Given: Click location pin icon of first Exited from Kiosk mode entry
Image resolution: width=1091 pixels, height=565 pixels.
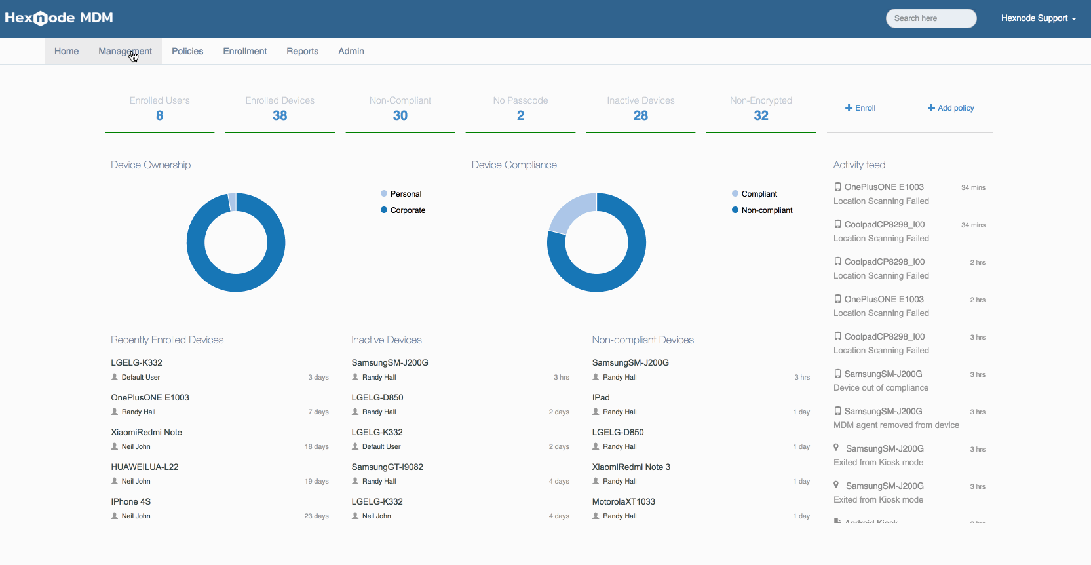Looking at the screenshot, I should click(x=836, y=448).
